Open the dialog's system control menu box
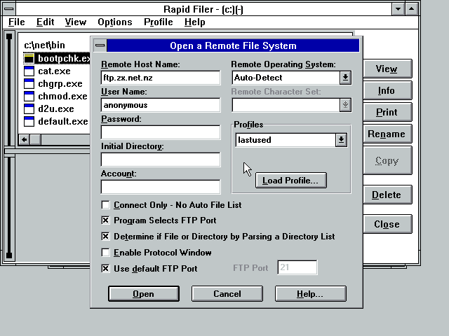Screen dimensions: 449x336 coord(100,45)
